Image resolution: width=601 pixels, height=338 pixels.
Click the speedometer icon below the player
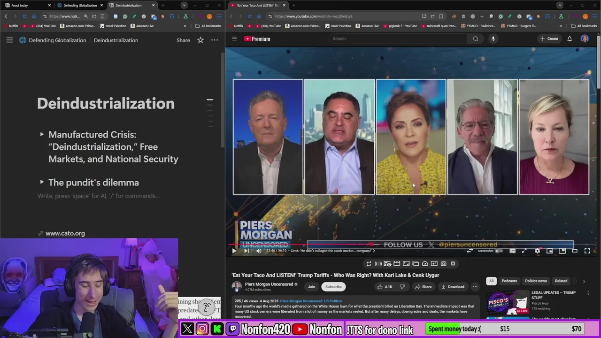(425, 264)
